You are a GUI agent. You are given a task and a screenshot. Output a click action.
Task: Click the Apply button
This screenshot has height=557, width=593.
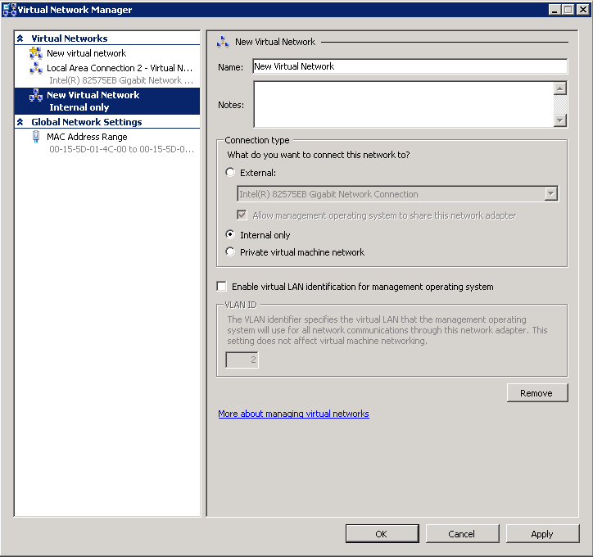pos(541,534)
